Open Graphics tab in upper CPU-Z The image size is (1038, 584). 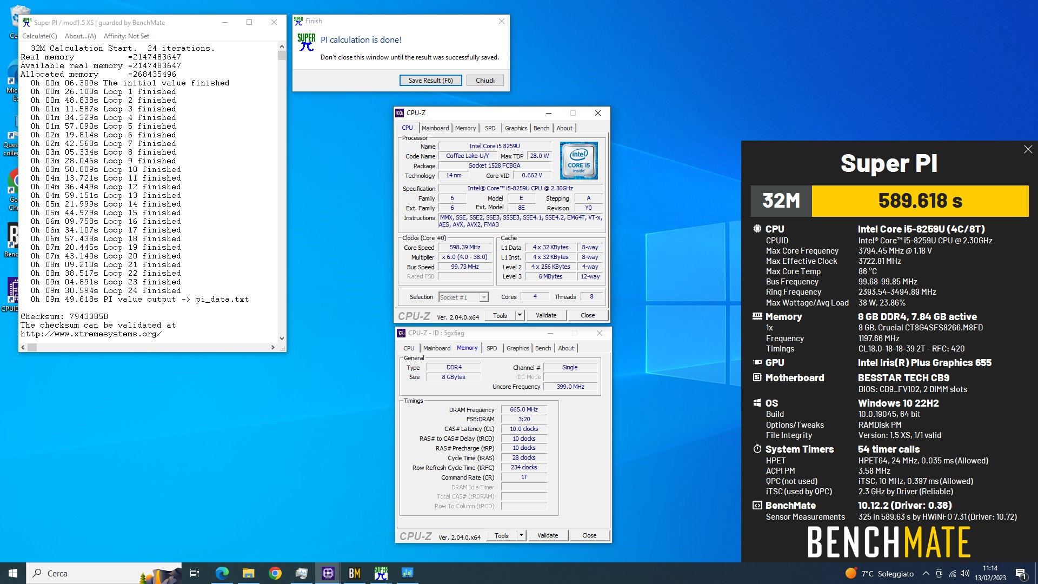(x=516, y=128)
